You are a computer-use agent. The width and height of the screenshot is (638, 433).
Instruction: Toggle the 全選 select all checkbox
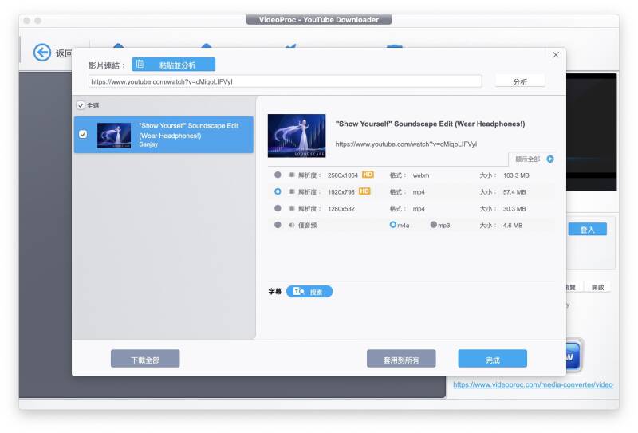coord(81,105)
